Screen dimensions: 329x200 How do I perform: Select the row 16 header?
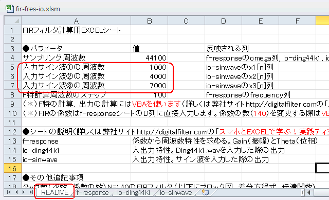tap(12, 168)
